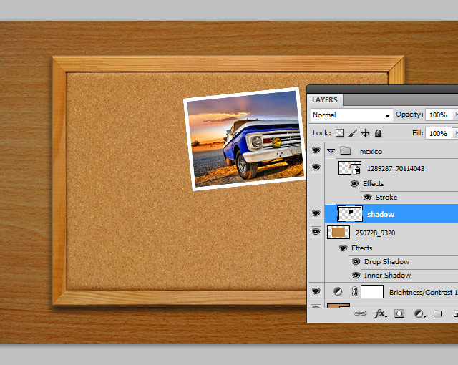Screen dimensions: 458x365
Task: Hide the 250728_9320 layer
Action: click(316, 232)
